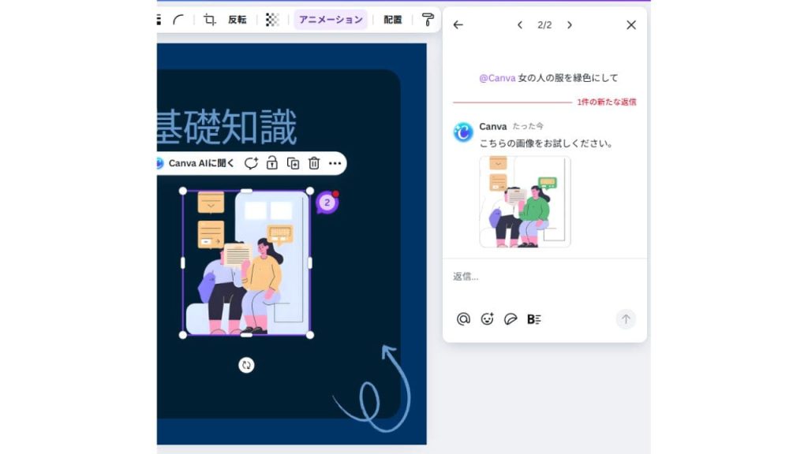Screen dimensions: 808x454
Task: Go to the next comment thread
Action: point(569,25)
